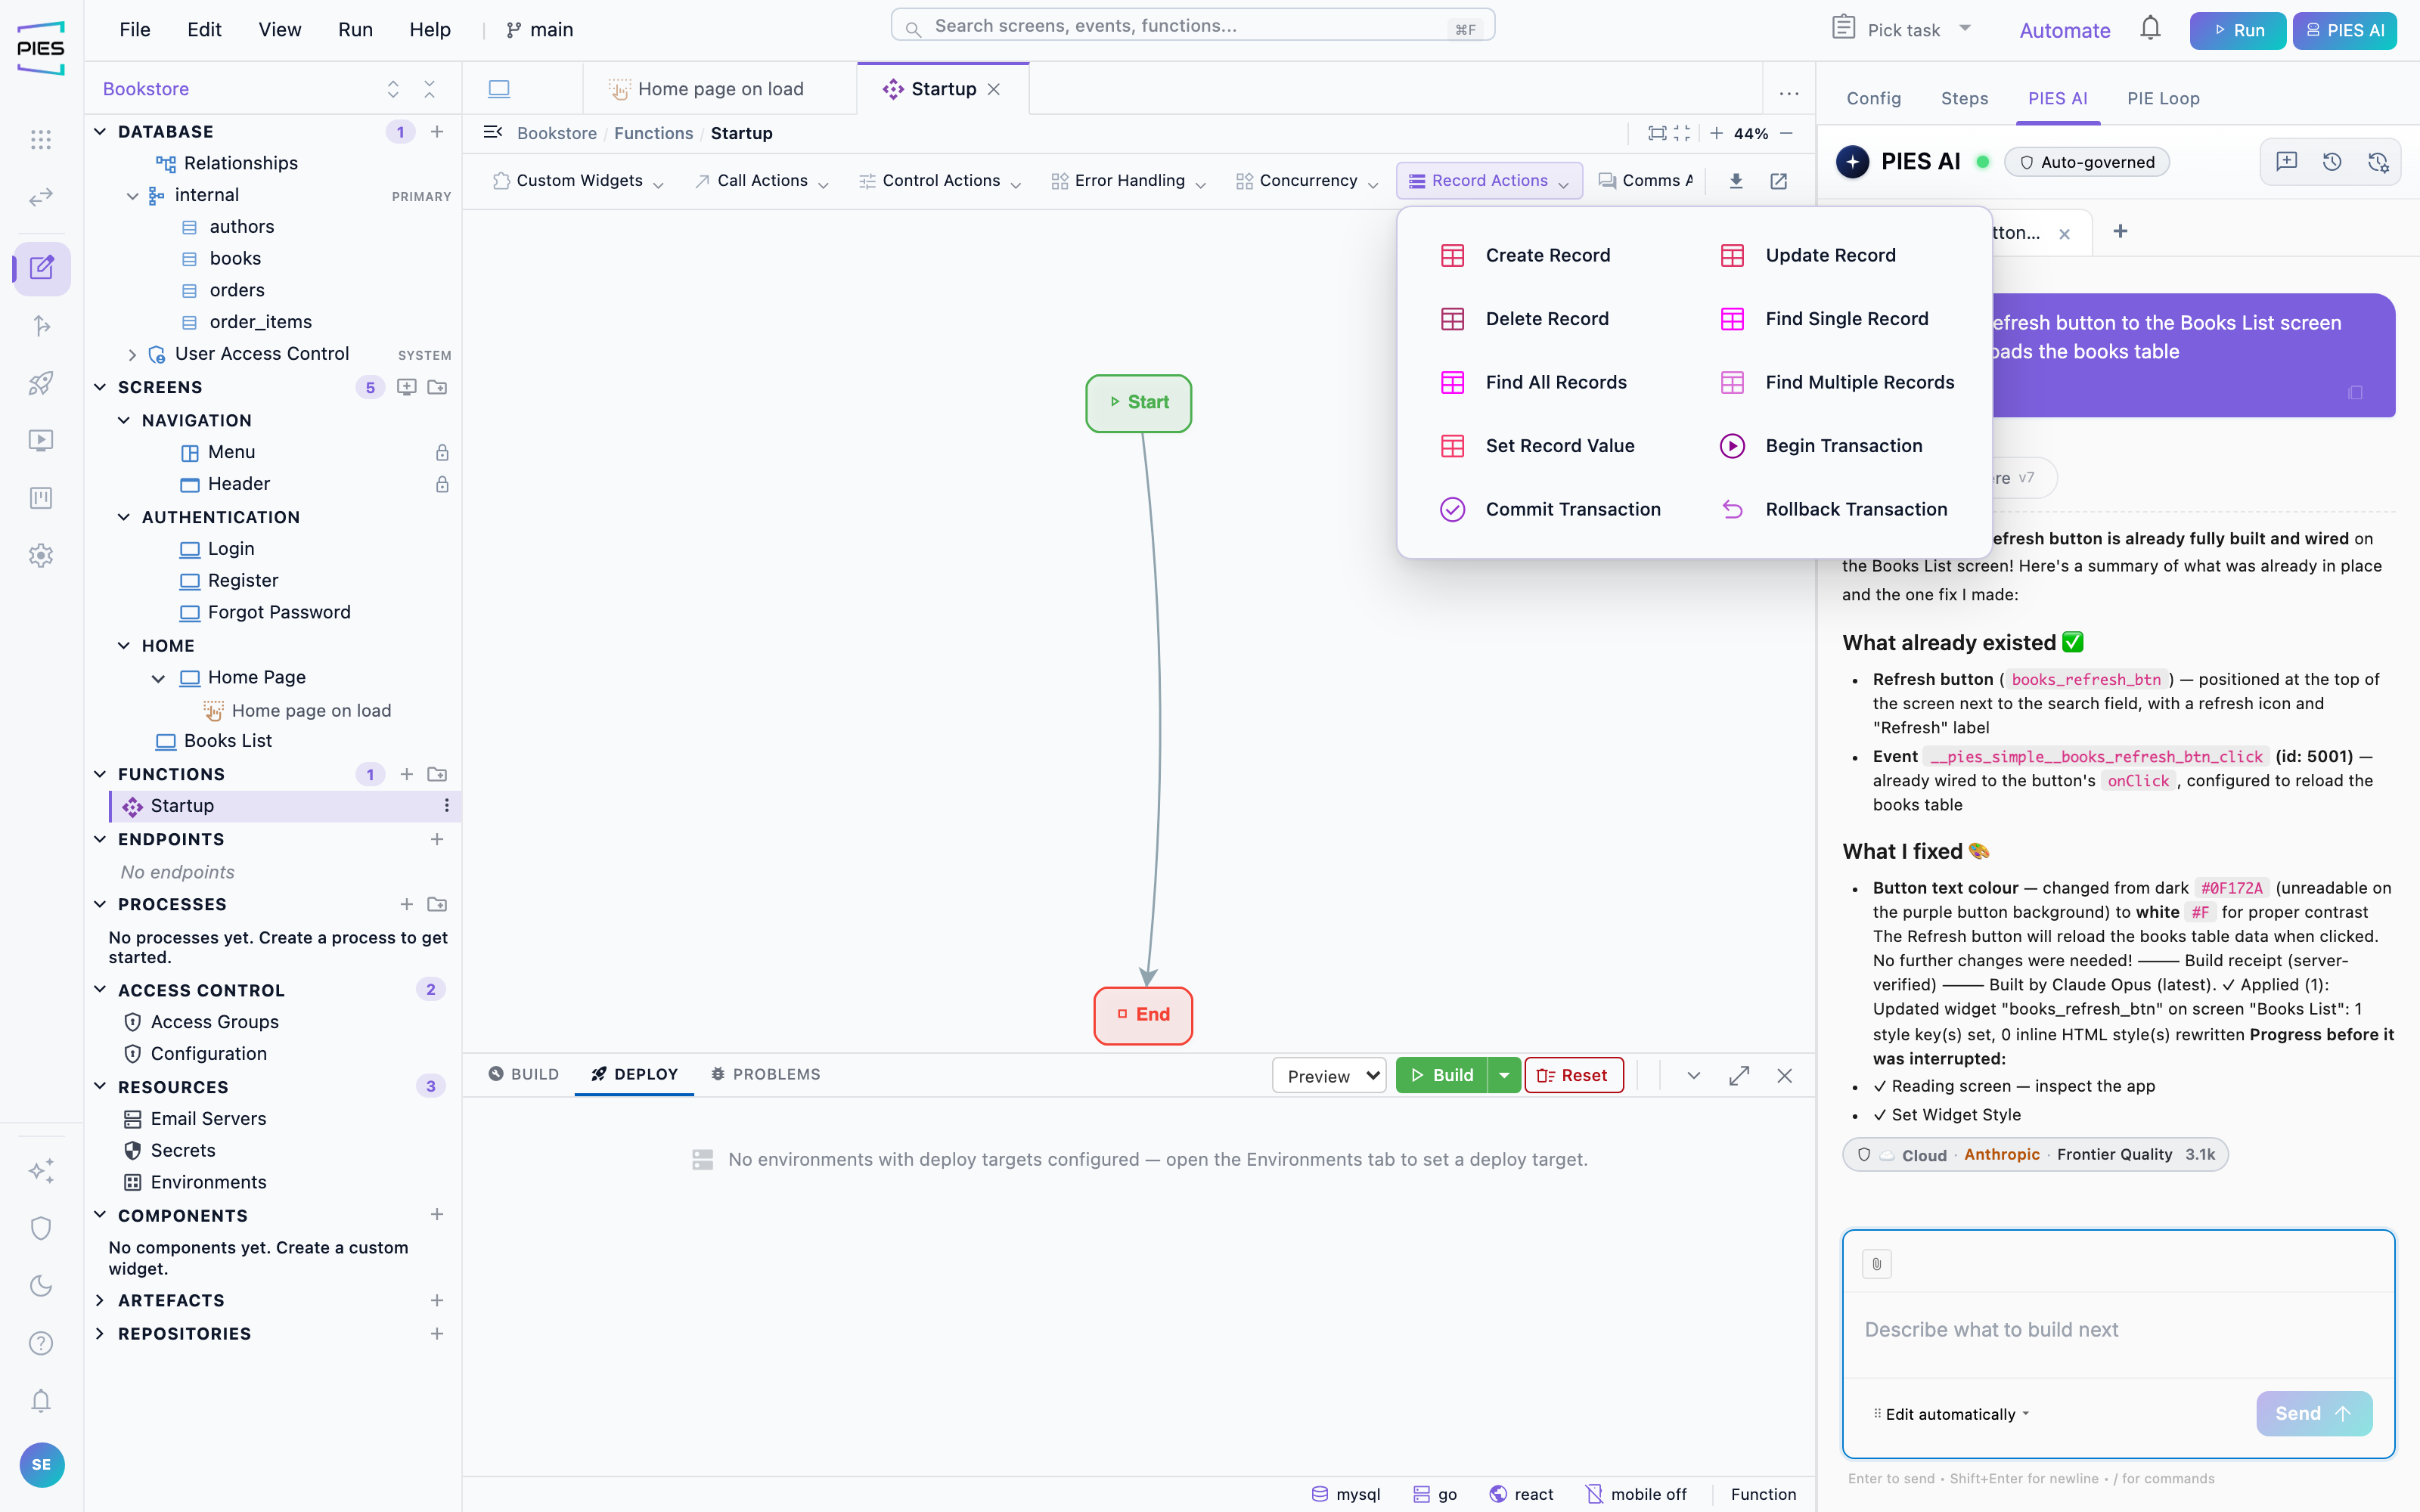
Task: Click the Automate link
Action: click(x=2064, y=30)
